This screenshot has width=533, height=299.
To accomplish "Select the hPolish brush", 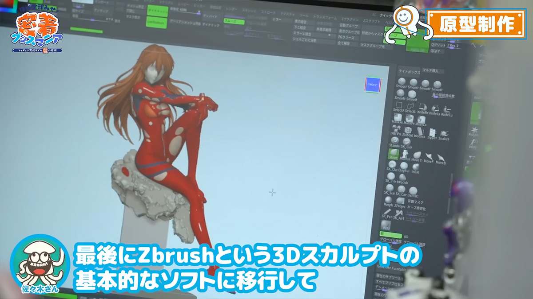I will tap(403, 178).
